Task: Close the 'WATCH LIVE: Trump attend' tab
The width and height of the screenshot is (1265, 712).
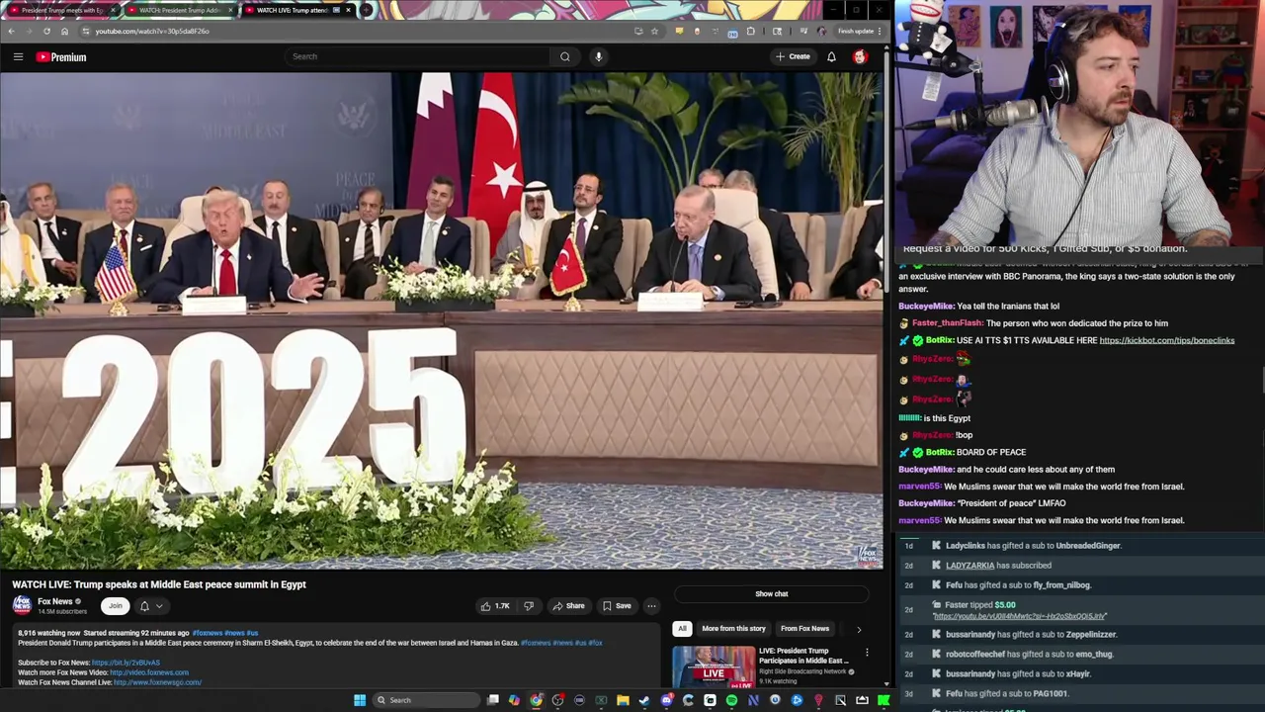Action: pyautogui.click(x=348, y=10)
